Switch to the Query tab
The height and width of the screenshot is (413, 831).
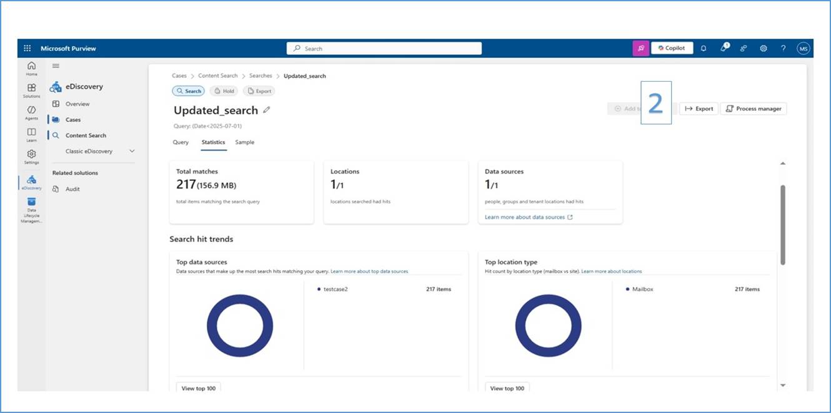point(181,142)
